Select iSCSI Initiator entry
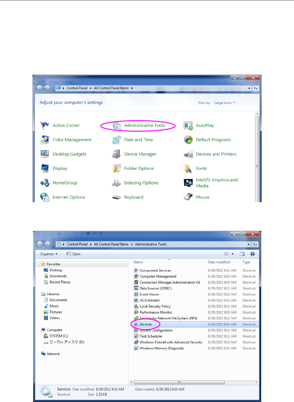 [150, 300]
